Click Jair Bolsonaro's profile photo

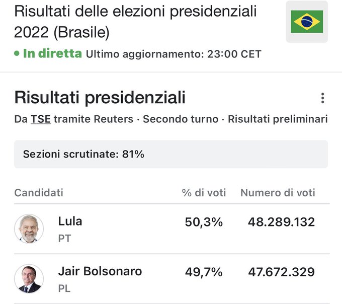click(x=29, y=279)
